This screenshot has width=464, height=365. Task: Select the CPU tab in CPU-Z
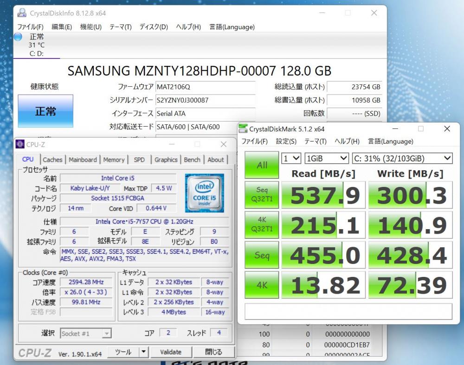[28, 160]
